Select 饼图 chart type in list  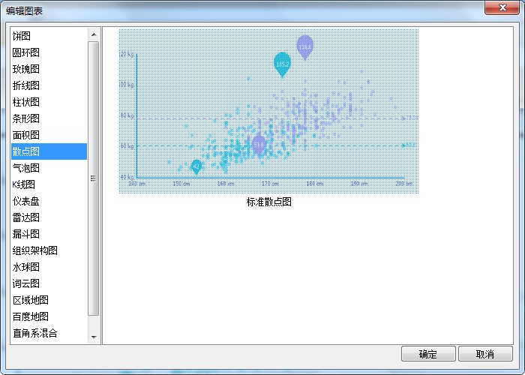(x=22, y=36)
